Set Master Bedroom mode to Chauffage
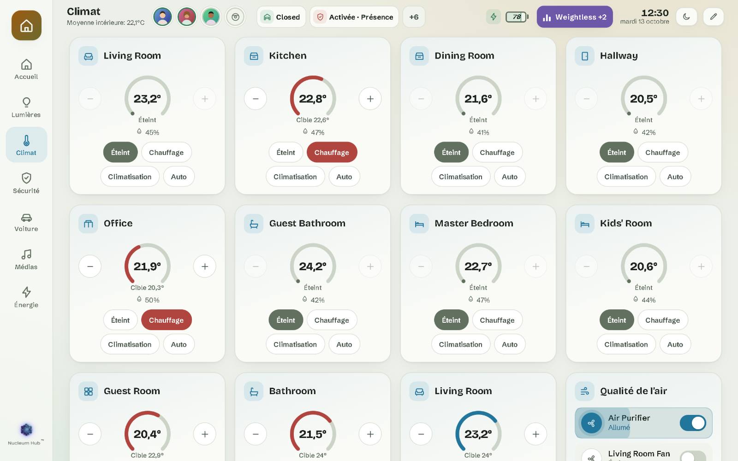 click(497, 320)
